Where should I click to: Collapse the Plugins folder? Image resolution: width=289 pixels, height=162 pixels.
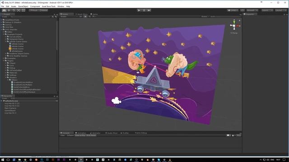click(x=4, y=61)
